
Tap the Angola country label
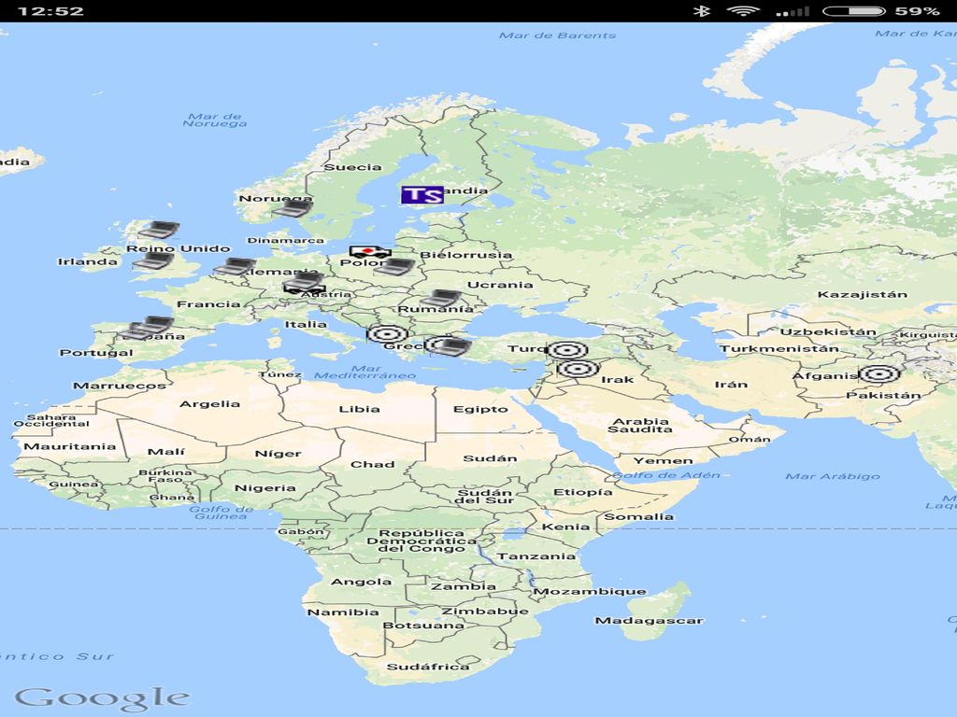pos(362,582)
